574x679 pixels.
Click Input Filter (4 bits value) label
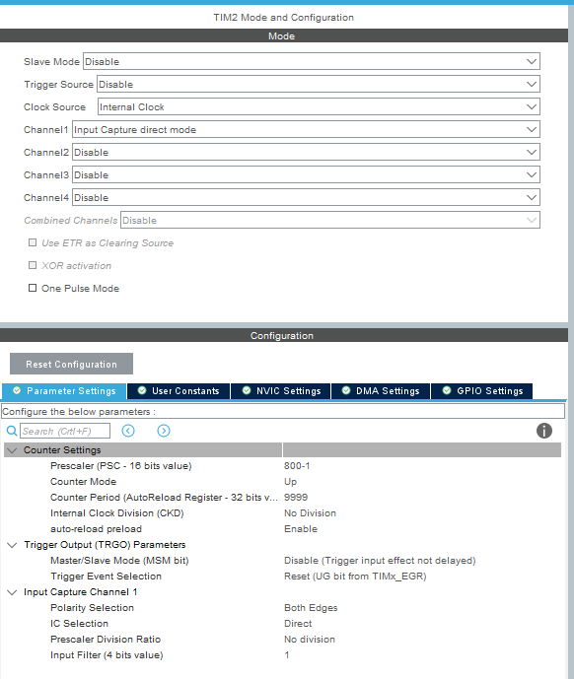coord(107,655)
